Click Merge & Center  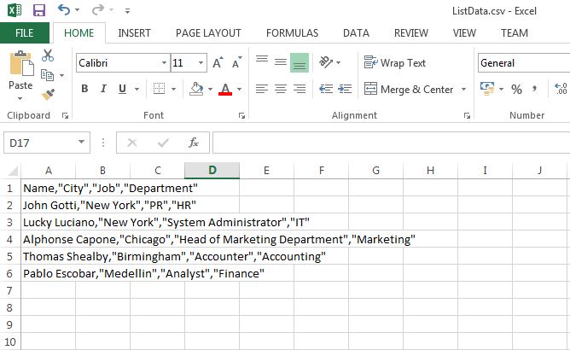pyautogui.click(x=409, y=89)
